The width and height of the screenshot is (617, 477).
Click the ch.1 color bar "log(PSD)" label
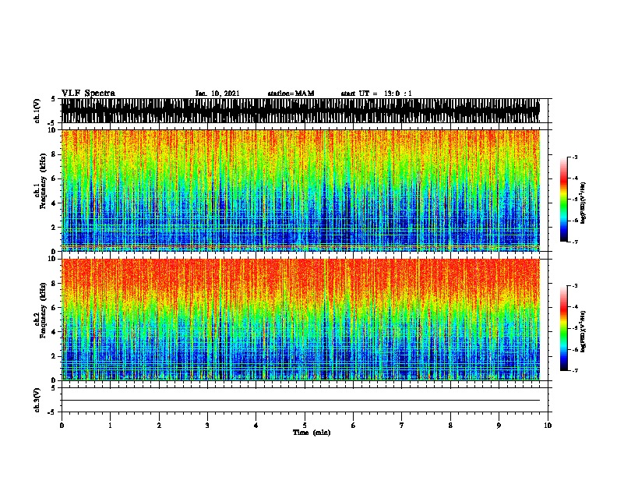click(x=583, y=203)
